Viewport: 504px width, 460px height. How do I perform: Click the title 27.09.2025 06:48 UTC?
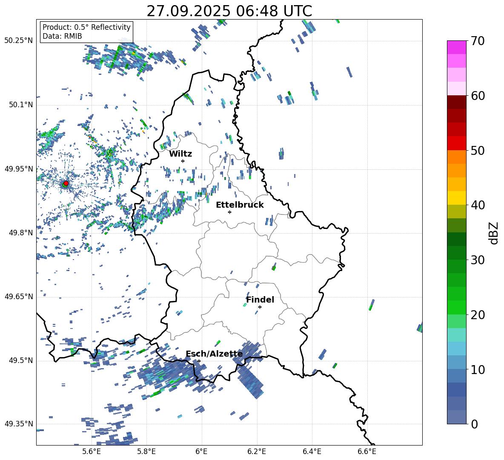click(x=229, y=11)
